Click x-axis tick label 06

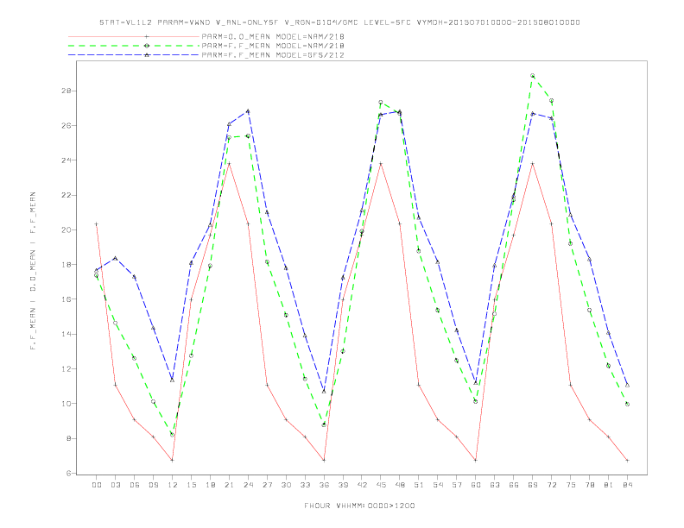(x=135, y=485)
